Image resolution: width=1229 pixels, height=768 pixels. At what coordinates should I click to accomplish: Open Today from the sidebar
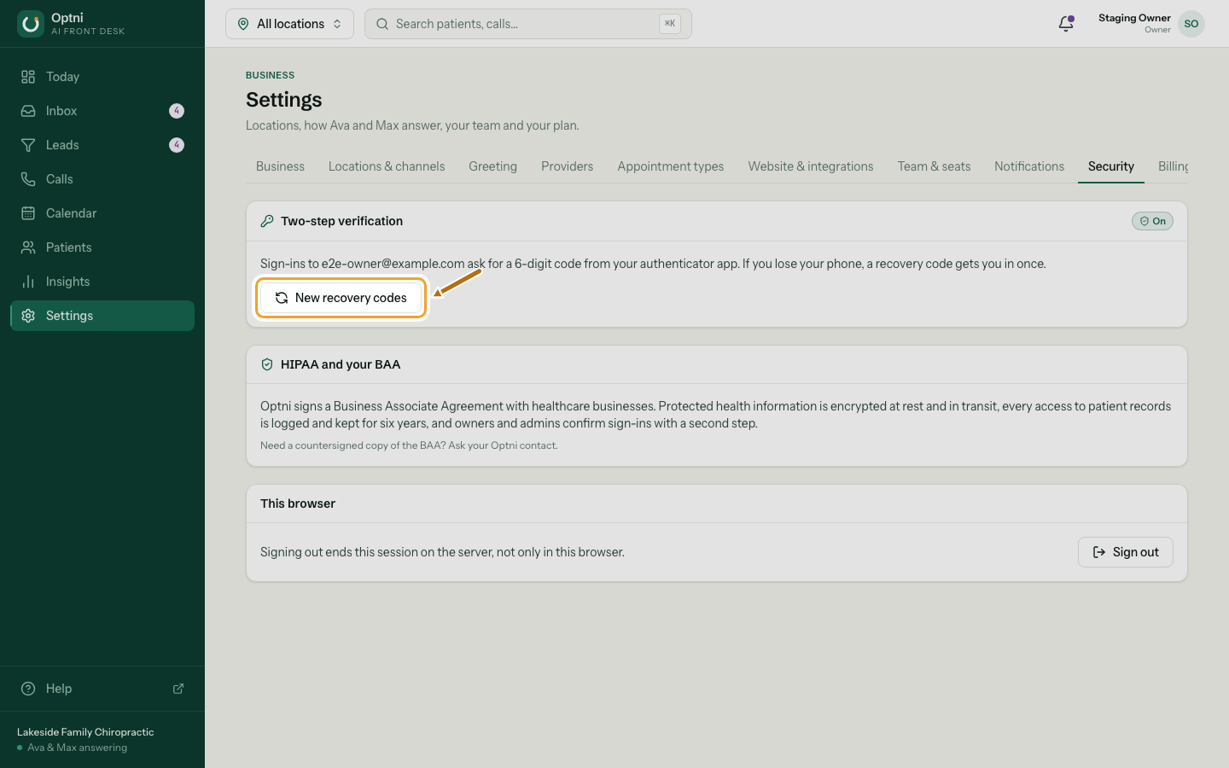102,77
